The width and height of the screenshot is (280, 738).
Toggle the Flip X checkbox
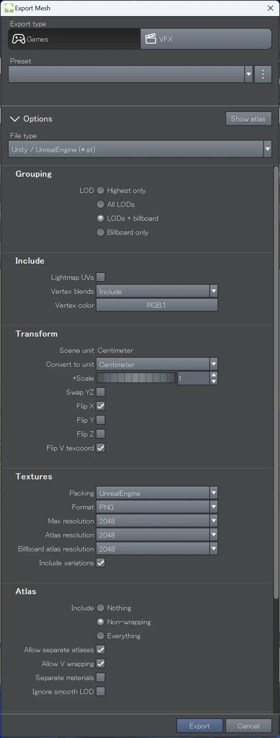101,406
